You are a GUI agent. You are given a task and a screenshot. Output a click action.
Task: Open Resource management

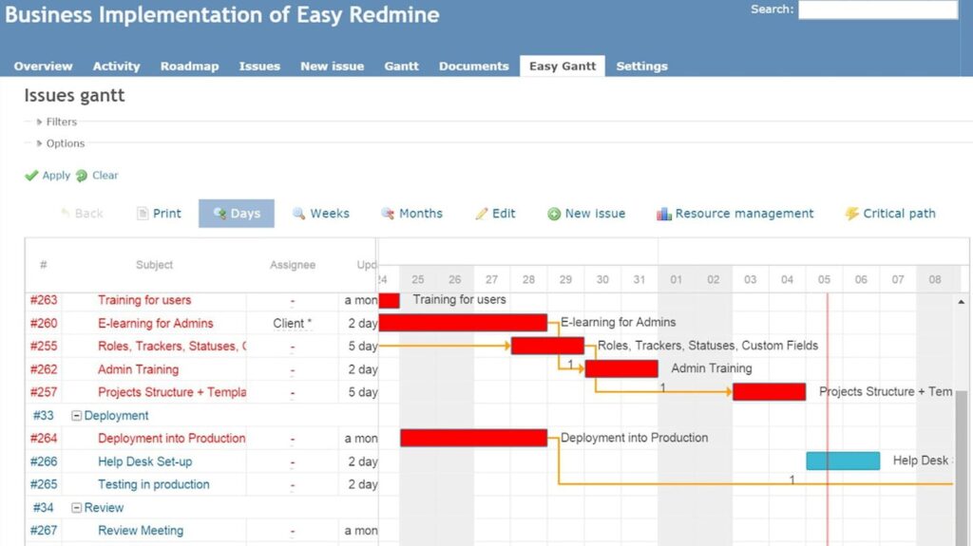click(x=744, y=214)
